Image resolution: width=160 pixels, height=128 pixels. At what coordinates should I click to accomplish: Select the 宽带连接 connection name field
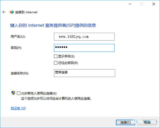pos(85,73)
